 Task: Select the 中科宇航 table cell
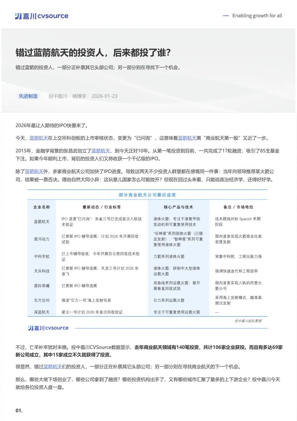point(42,257)
